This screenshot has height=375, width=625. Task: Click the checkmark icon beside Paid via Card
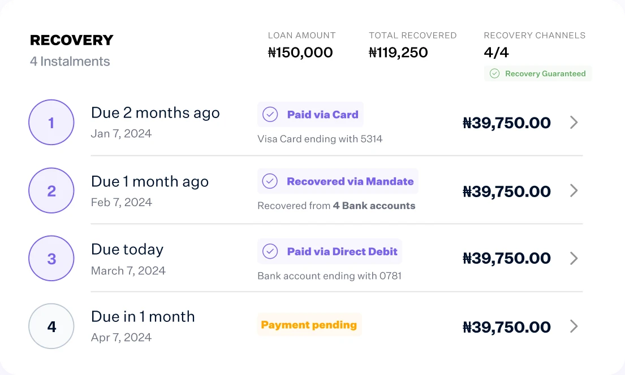[x=270, y=115]
